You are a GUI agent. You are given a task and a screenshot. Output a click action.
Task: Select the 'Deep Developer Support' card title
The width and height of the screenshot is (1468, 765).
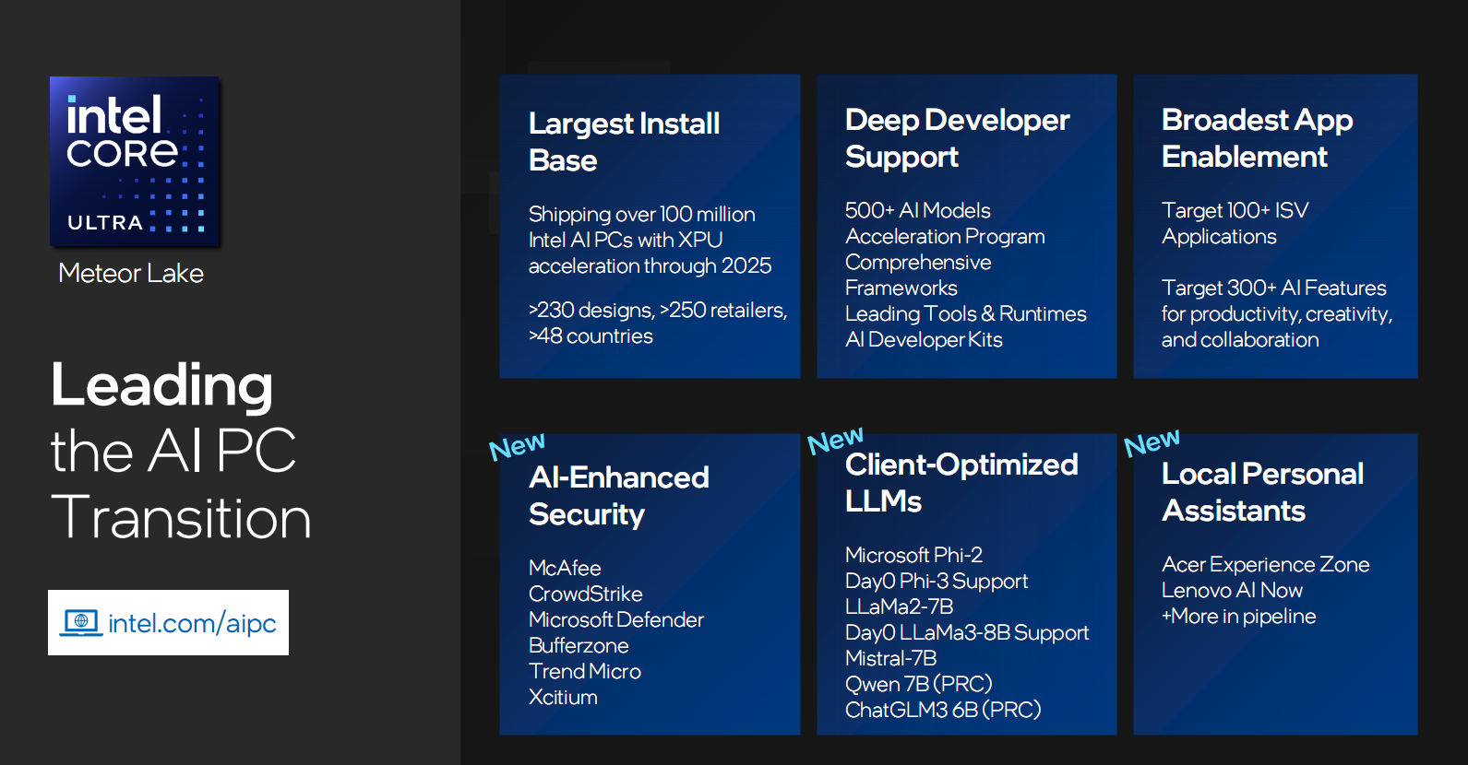[x=958, y=138]
